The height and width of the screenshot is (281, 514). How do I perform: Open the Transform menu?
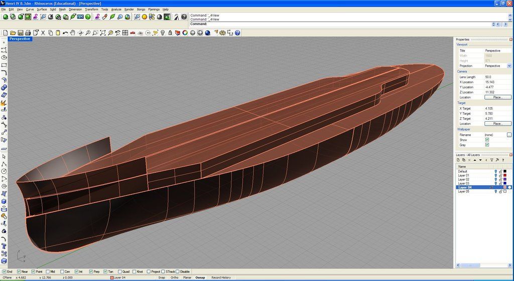coord(91,10)
